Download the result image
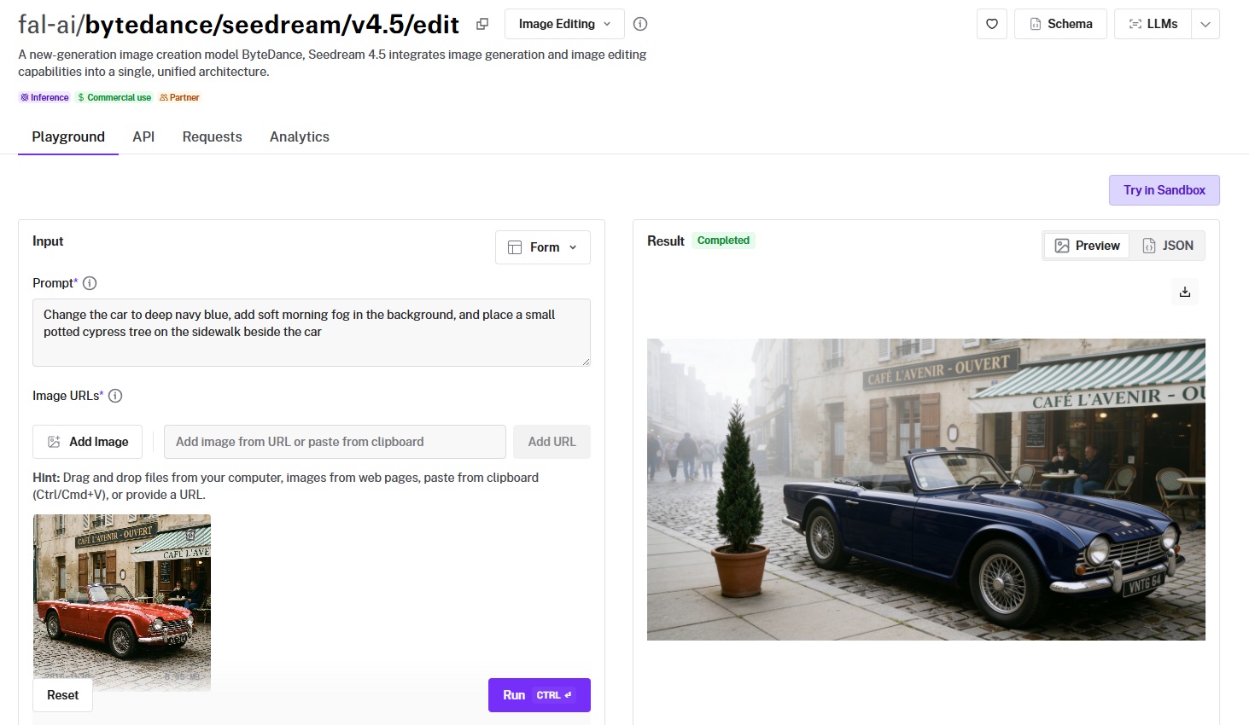Viewport: 1249px width, 725px height. tap(1185, 292)
